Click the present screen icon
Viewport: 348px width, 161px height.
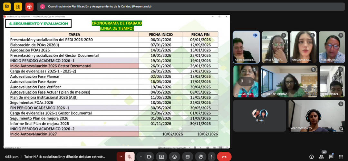tap(161, 156)
